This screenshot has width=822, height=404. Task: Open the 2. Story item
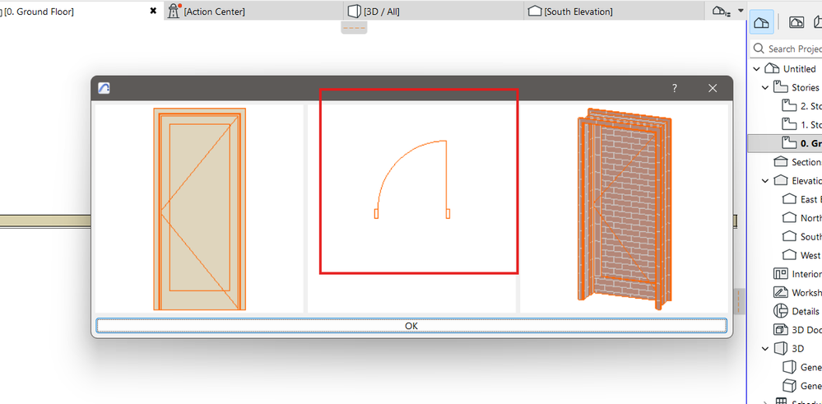tap(801, 106)
